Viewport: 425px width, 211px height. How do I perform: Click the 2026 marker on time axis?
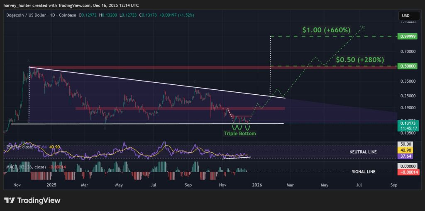[x=256, y=185]
